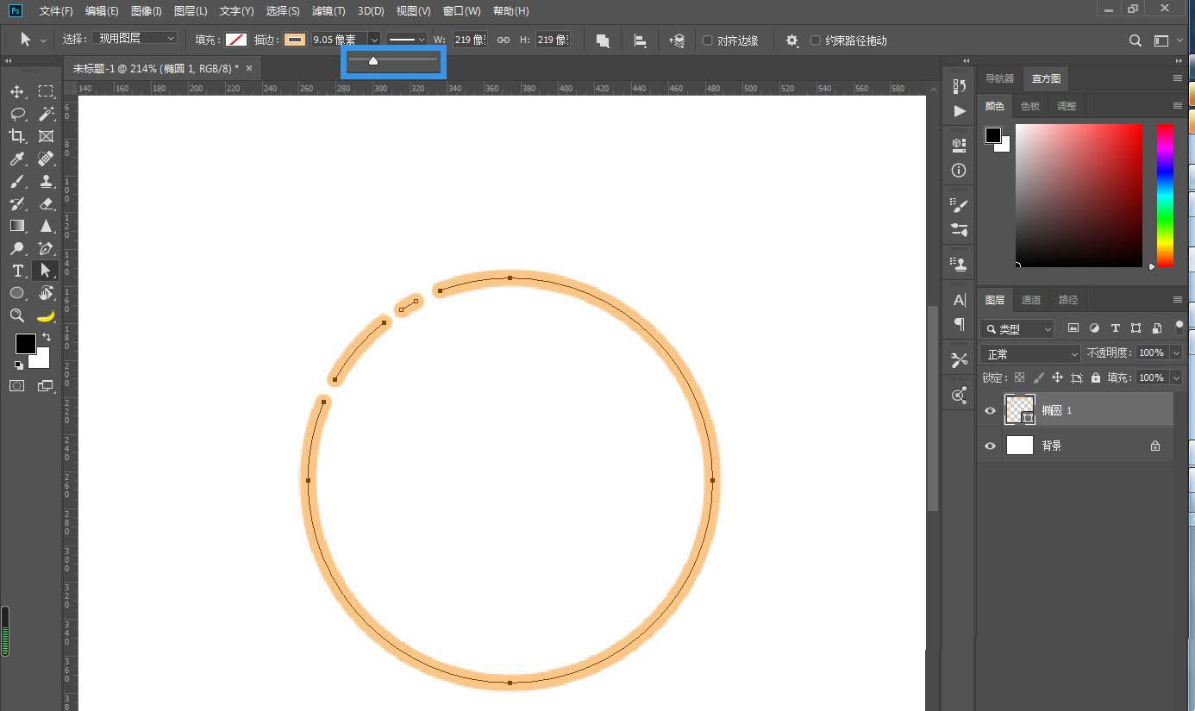Select the Eraser tool
Viewport: 1195px width, 711px height.
point(46,203)
